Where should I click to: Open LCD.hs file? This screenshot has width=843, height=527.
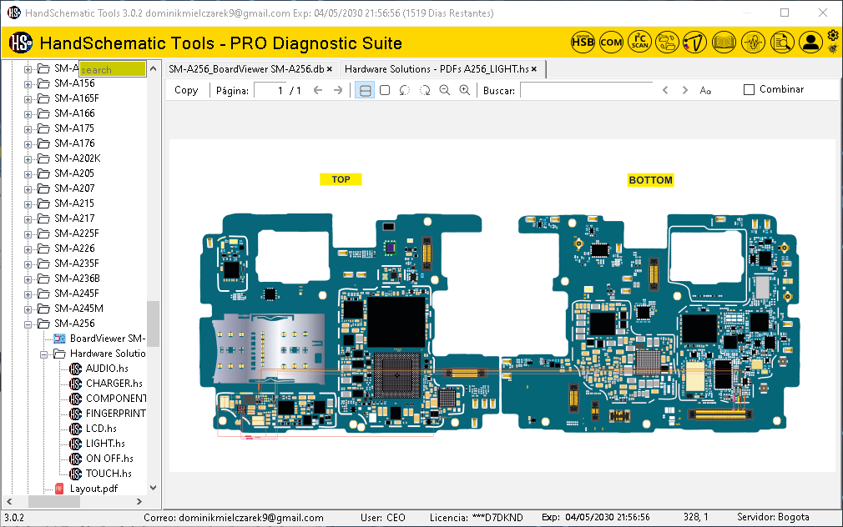[101, 429]
